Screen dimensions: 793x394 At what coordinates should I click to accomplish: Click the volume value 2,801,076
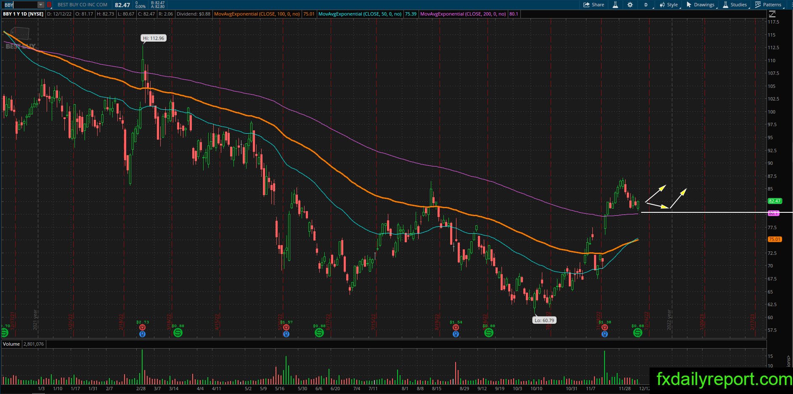pos(34,344)
